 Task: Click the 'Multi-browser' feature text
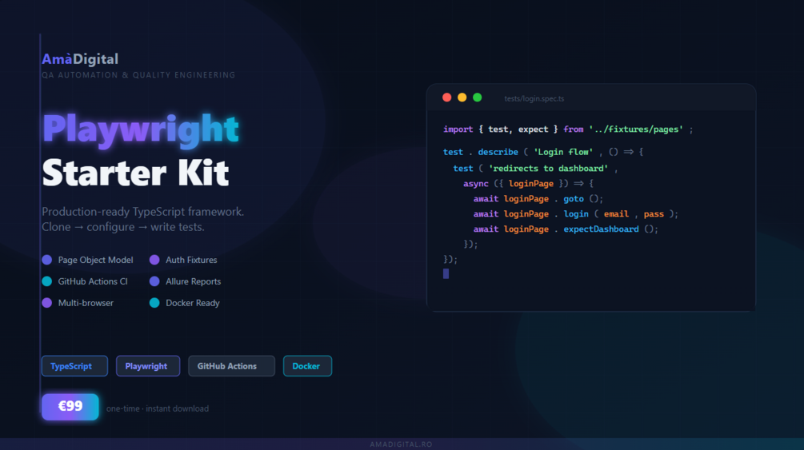point(86,303)
